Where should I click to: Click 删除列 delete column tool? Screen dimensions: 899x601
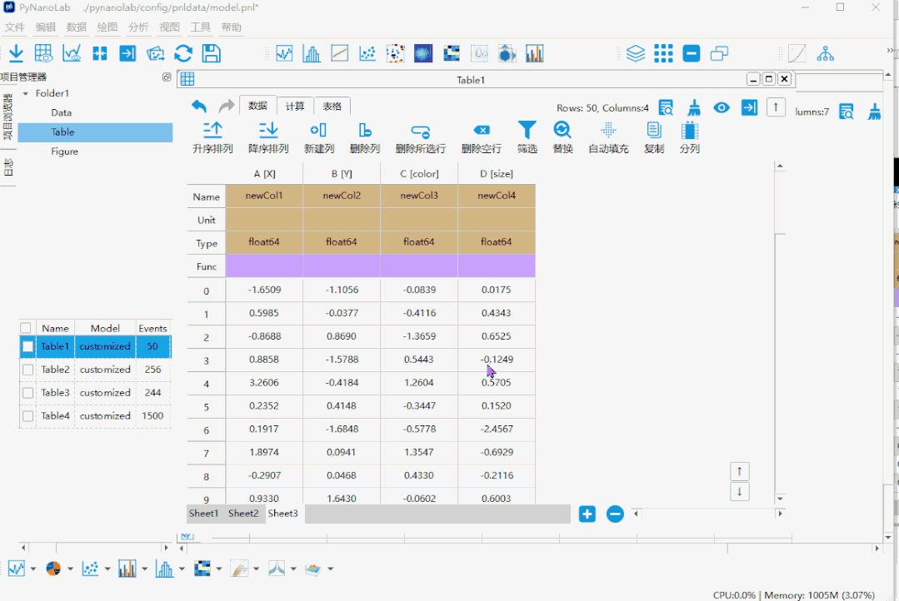365,137
